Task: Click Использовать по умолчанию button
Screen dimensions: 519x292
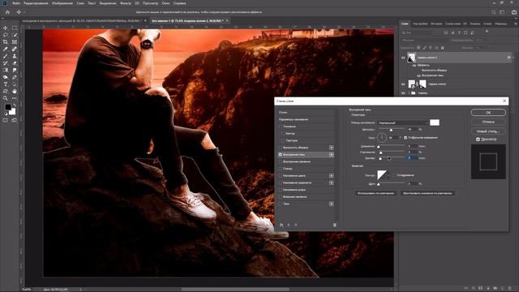Action: point(375,193)
